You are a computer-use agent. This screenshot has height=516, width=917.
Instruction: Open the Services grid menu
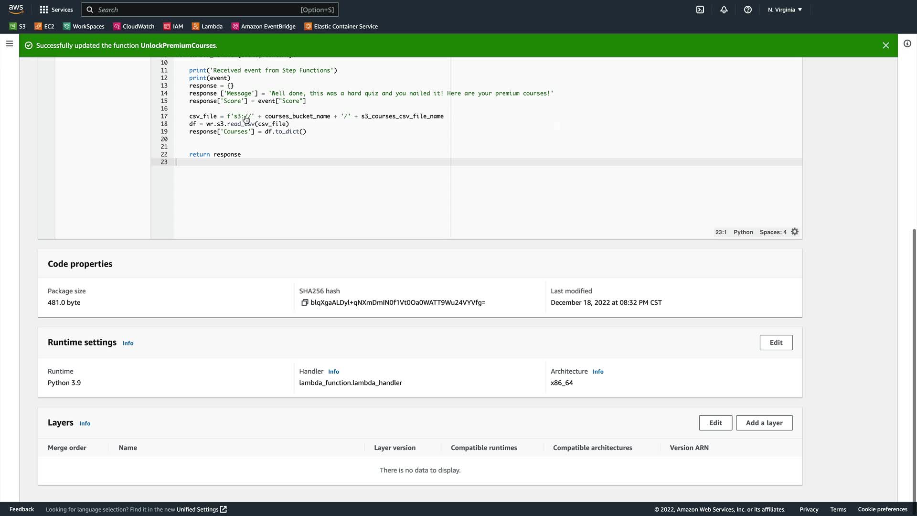pyautogui.click(x=56, y=10)
